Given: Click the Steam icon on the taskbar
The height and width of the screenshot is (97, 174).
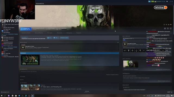Looking at the screenshot, I should coord(32,96).
